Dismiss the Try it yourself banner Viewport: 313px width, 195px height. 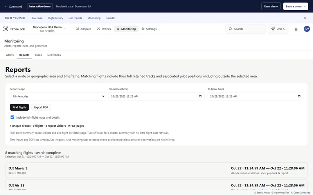[x=305, y=18]
